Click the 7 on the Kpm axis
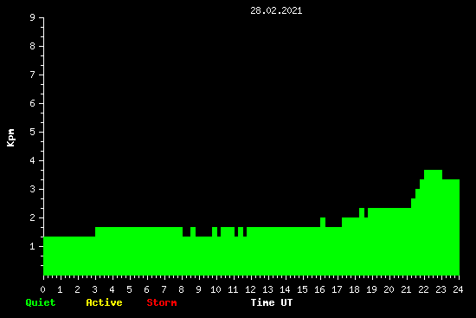 33,75
